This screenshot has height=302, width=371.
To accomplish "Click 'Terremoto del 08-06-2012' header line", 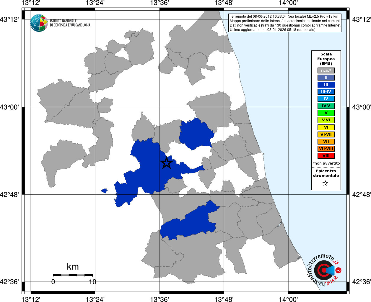I will coord(284,17).
